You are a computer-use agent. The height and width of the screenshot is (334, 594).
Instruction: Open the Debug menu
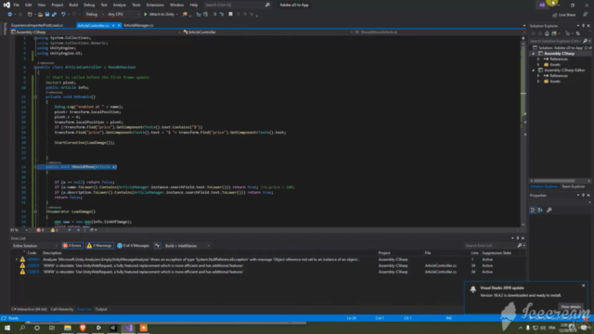tap(89, 5)
